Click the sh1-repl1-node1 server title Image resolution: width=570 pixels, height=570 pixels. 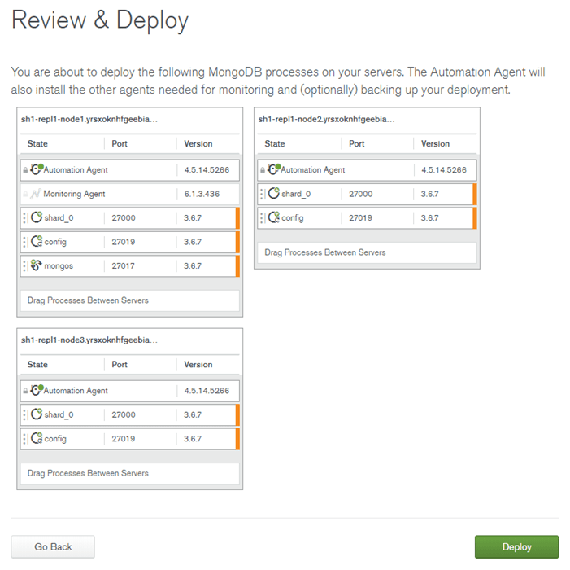pyautogui.click(x=89, y=119)
